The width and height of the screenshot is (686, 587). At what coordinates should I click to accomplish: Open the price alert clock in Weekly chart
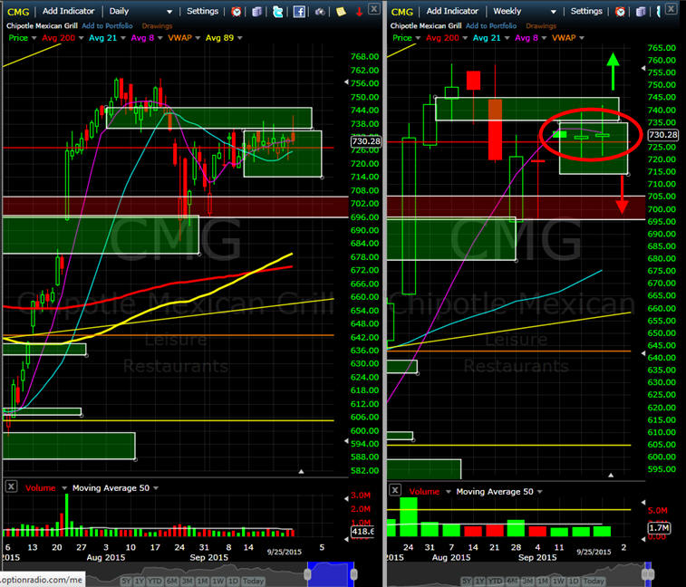pyautogui.click(x=620, y=12)
